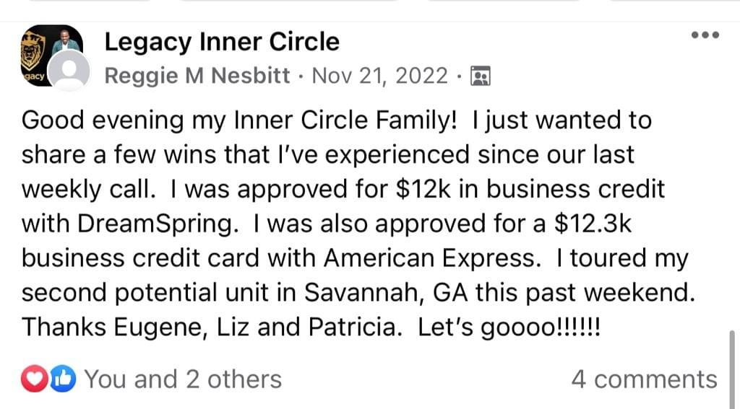This screenshot has height=409, width=740.
Task: Open the Legacy Inner Circle group page
Action: tap(221, 42)
